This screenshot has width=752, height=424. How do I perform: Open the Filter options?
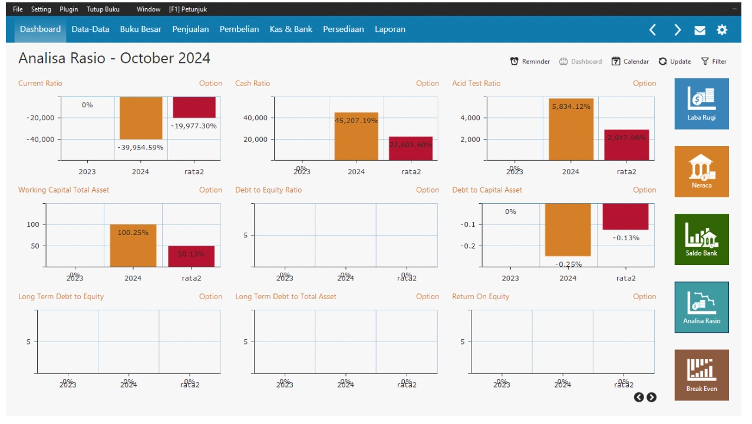coord(714,61)
